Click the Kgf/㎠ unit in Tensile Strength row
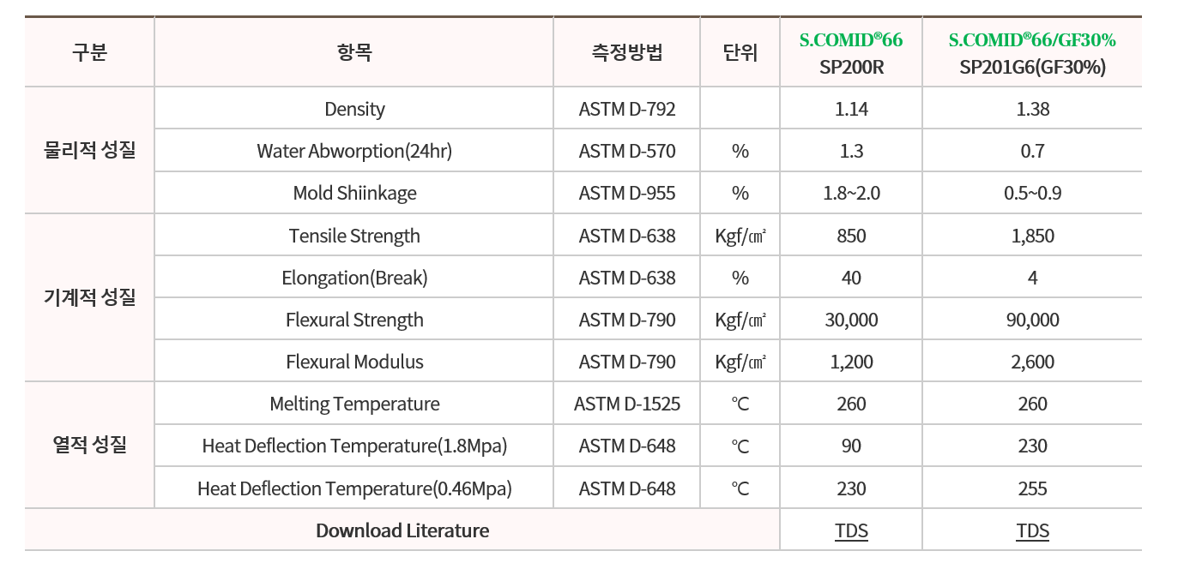 pyautogui.click(x=740, y=236)
